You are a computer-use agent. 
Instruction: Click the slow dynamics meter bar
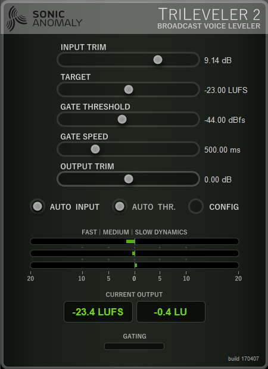click(x=135, y=265)
